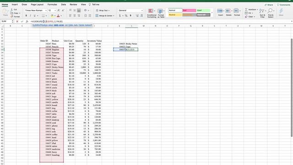Apply the red font color A
Screen dimensions: 293x165
coord(58,16)
